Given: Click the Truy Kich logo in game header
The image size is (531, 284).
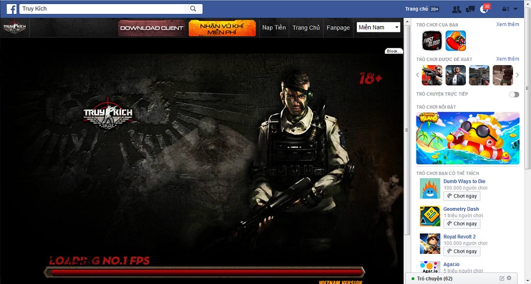Looking at the screenshot, I should (15, 27).
